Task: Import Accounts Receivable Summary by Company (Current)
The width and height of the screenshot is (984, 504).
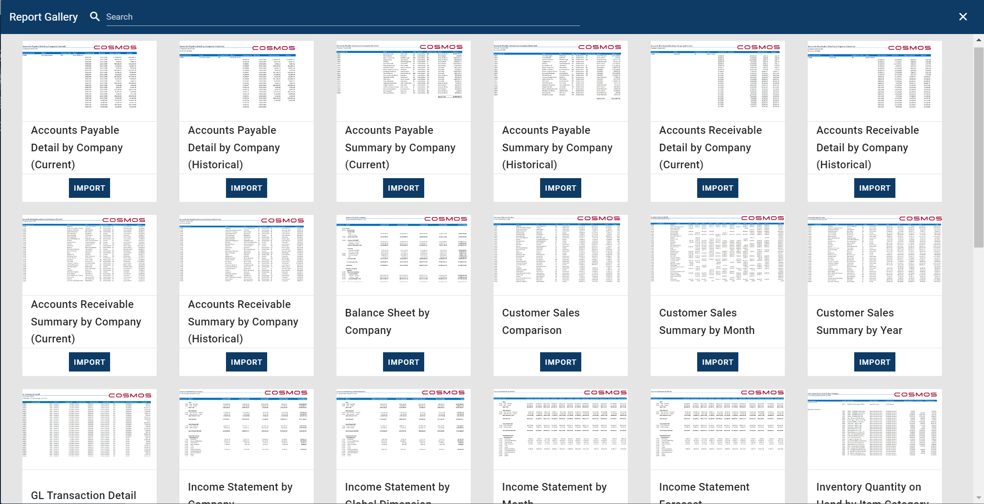Action: pos(89,362)
